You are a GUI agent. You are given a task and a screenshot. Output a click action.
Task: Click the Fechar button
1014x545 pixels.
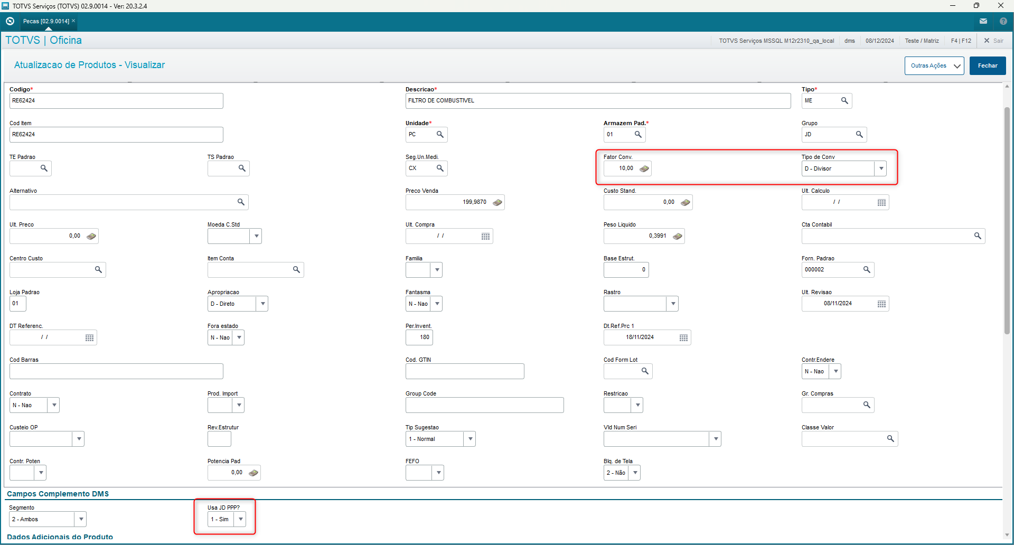(x=988, y=66)
